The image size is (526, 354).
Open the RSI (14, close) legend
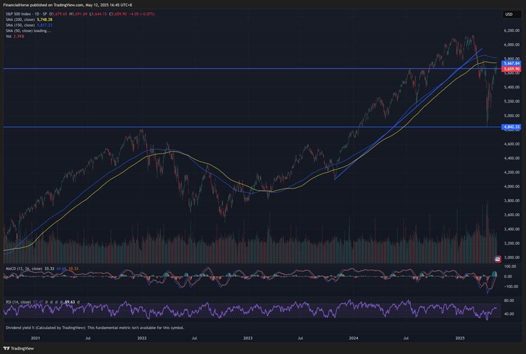click(x=20, y=301)
